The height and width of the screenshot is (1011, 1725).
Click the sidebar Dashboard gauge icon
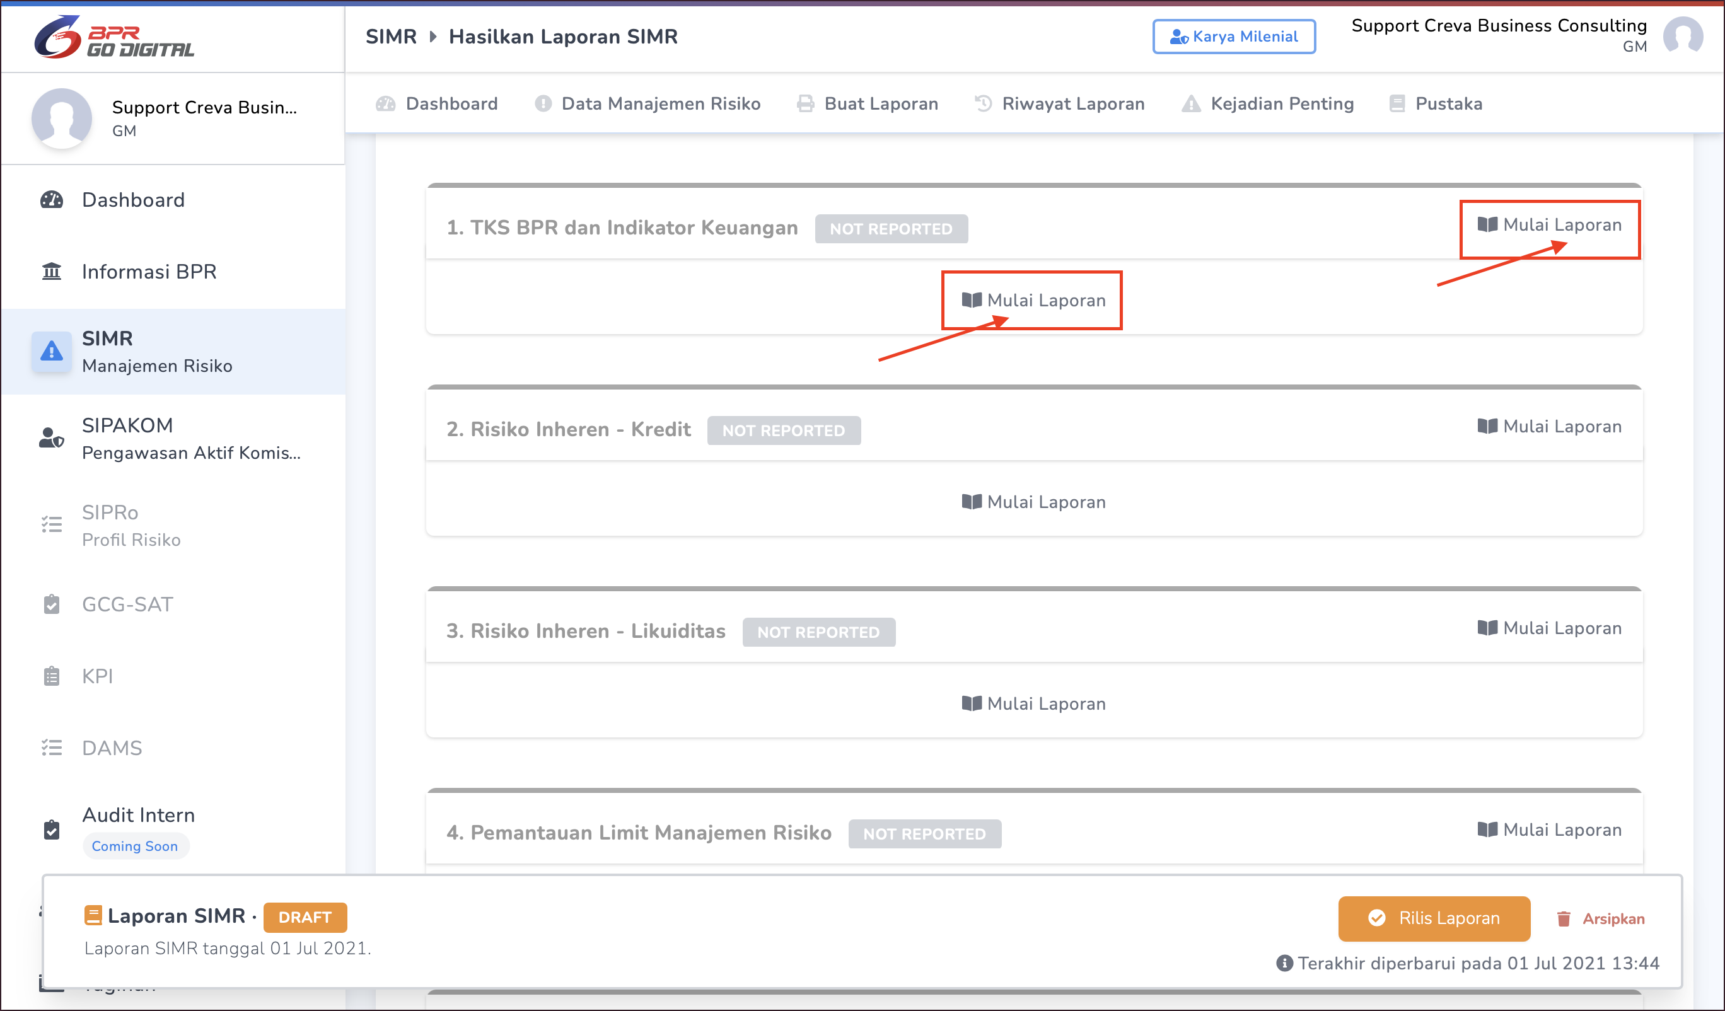pyautogui.click(x=51, y=200)
